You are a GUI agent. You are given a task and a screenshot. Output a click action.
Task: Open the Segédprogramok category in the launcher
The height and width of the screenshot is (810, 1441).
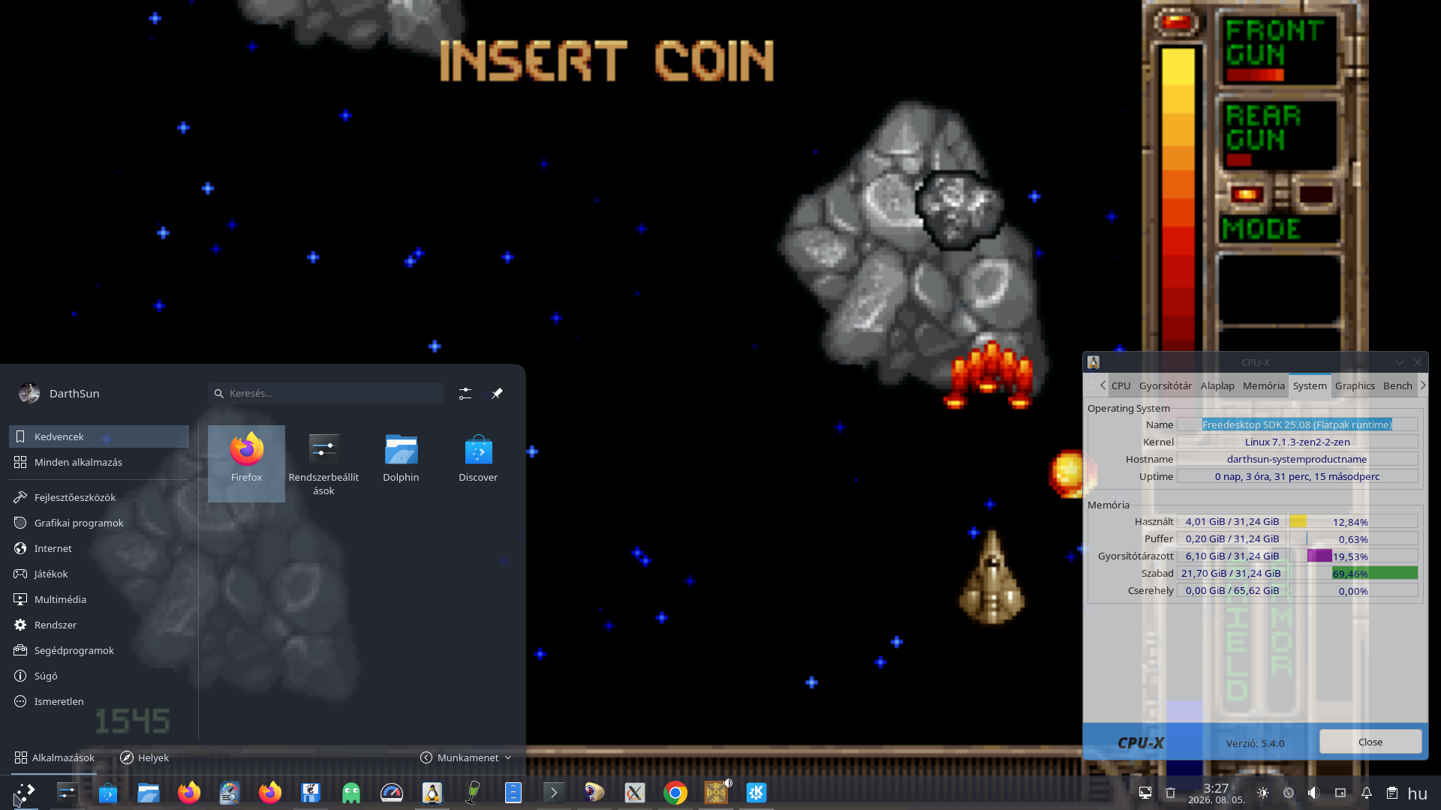(x=99, y=650)
